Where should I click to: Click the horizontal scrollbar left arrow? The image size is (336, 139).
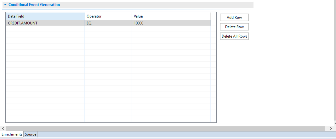coord(3,129)
